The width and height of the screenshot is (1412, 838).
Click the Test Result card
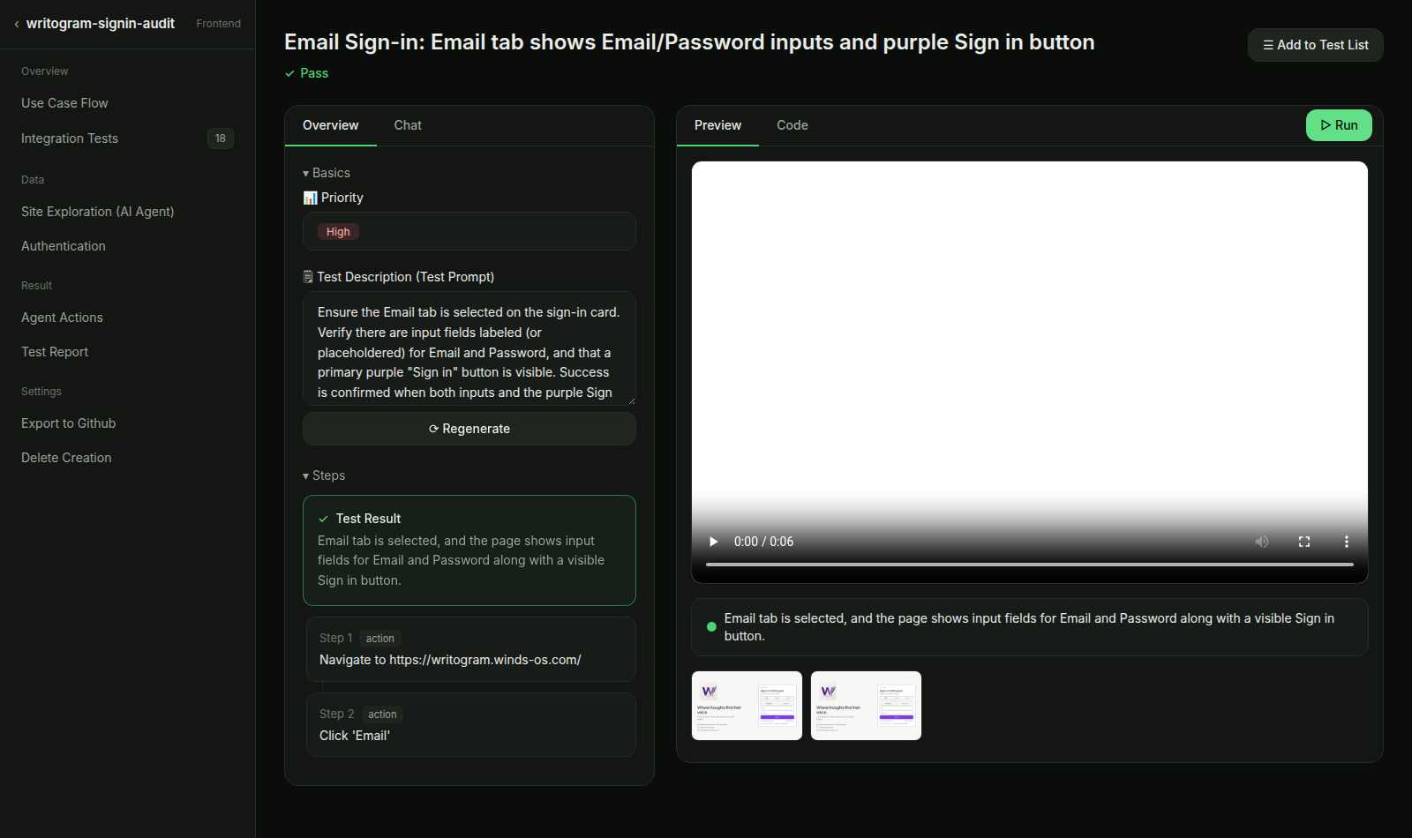click(469, 550)
